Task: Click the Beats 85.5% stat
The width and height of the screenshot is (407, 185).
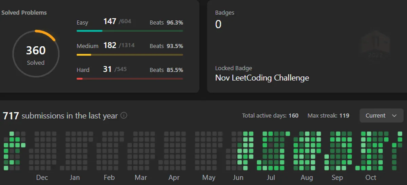Action: 166,70
